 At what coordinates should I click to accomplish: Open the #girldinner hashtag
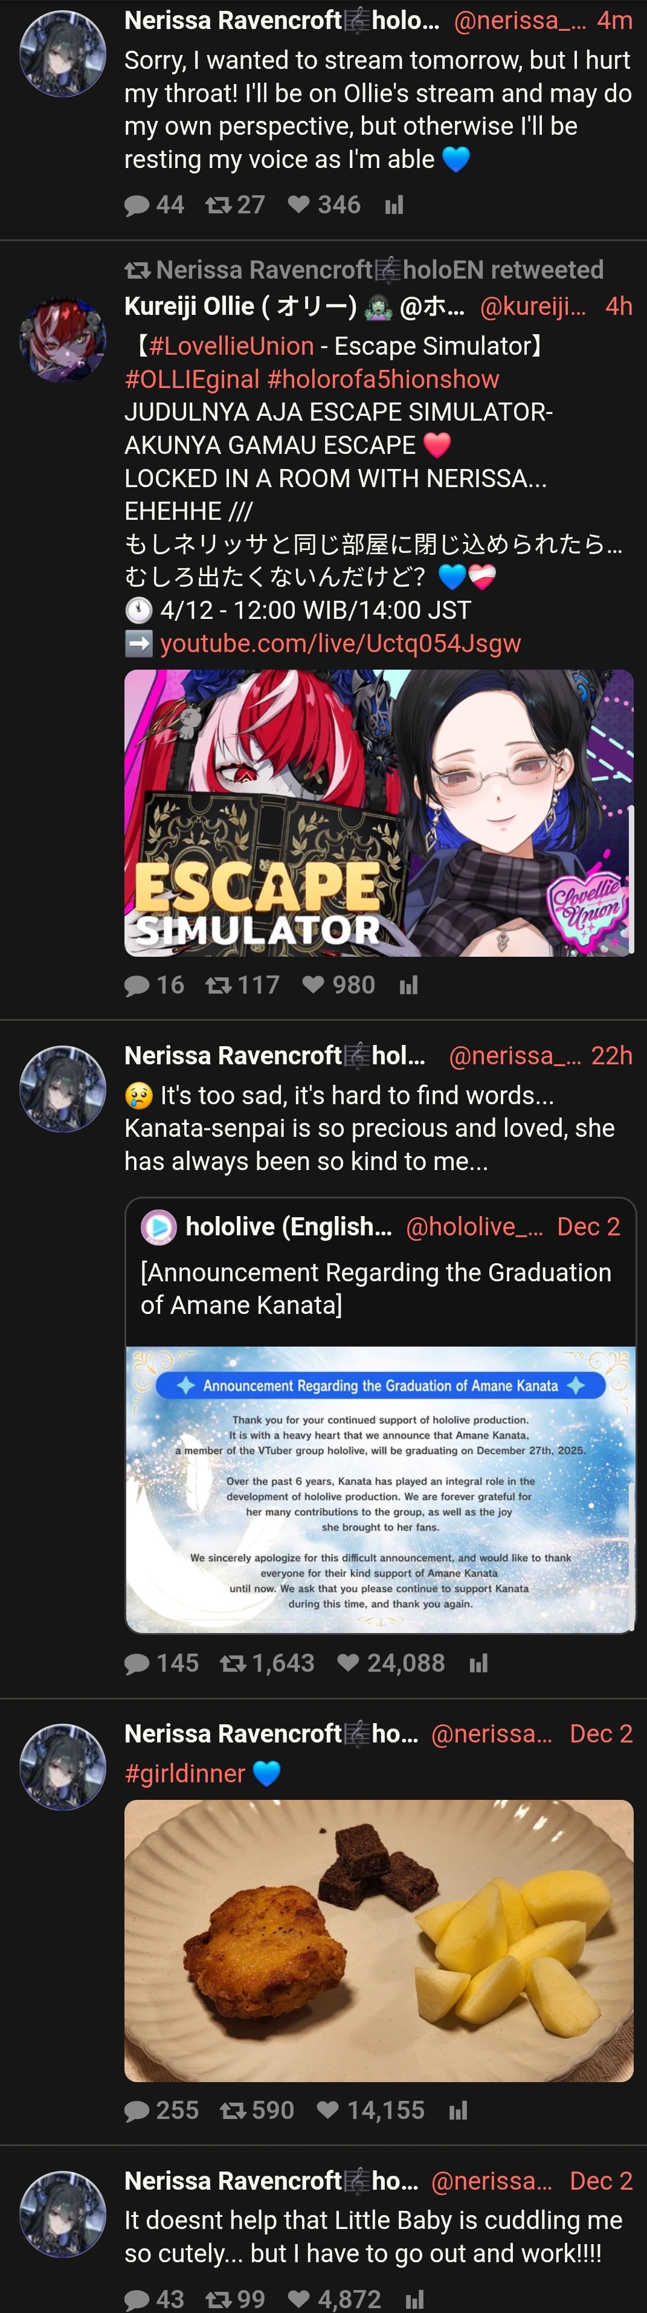[x=185, y=1773]
